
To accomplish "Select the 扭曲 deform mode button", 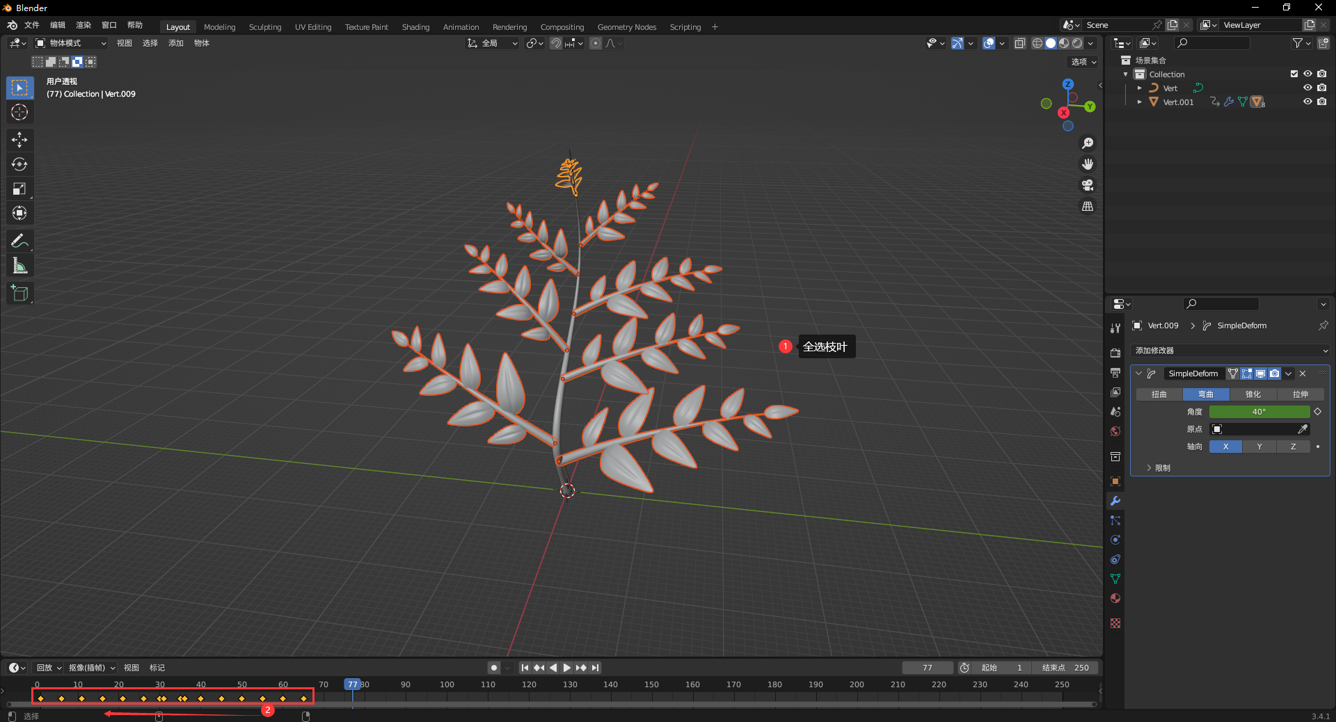I will [x=1159, y=394].
